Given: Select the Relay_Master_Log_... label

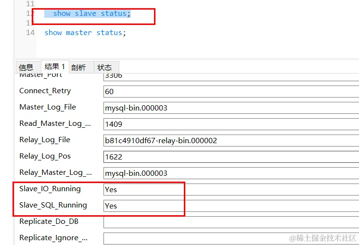Looking at the screenshot, I should (56, 172).
